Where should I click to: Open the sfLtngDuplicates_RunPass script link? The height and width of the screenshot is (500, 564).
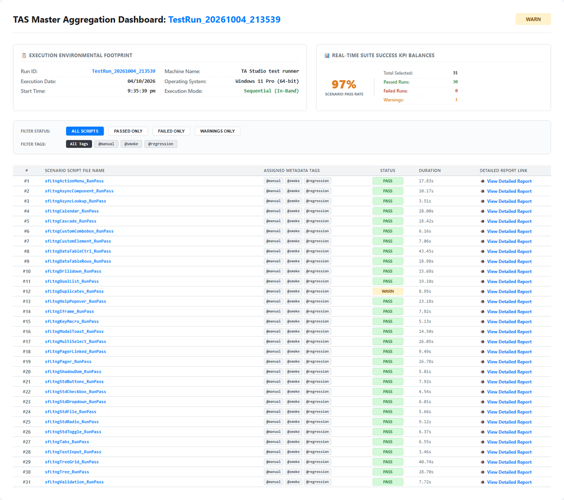(x=74, y=291)
